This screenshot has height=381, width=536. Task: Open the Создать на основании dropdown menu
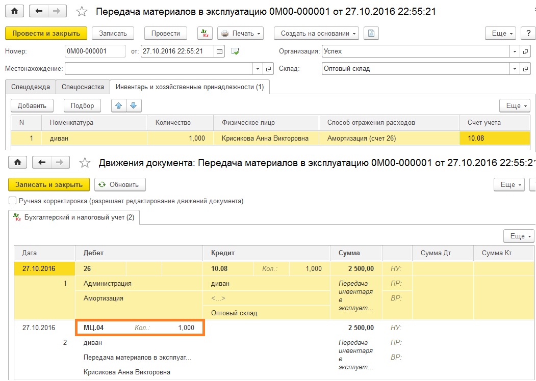316,34
